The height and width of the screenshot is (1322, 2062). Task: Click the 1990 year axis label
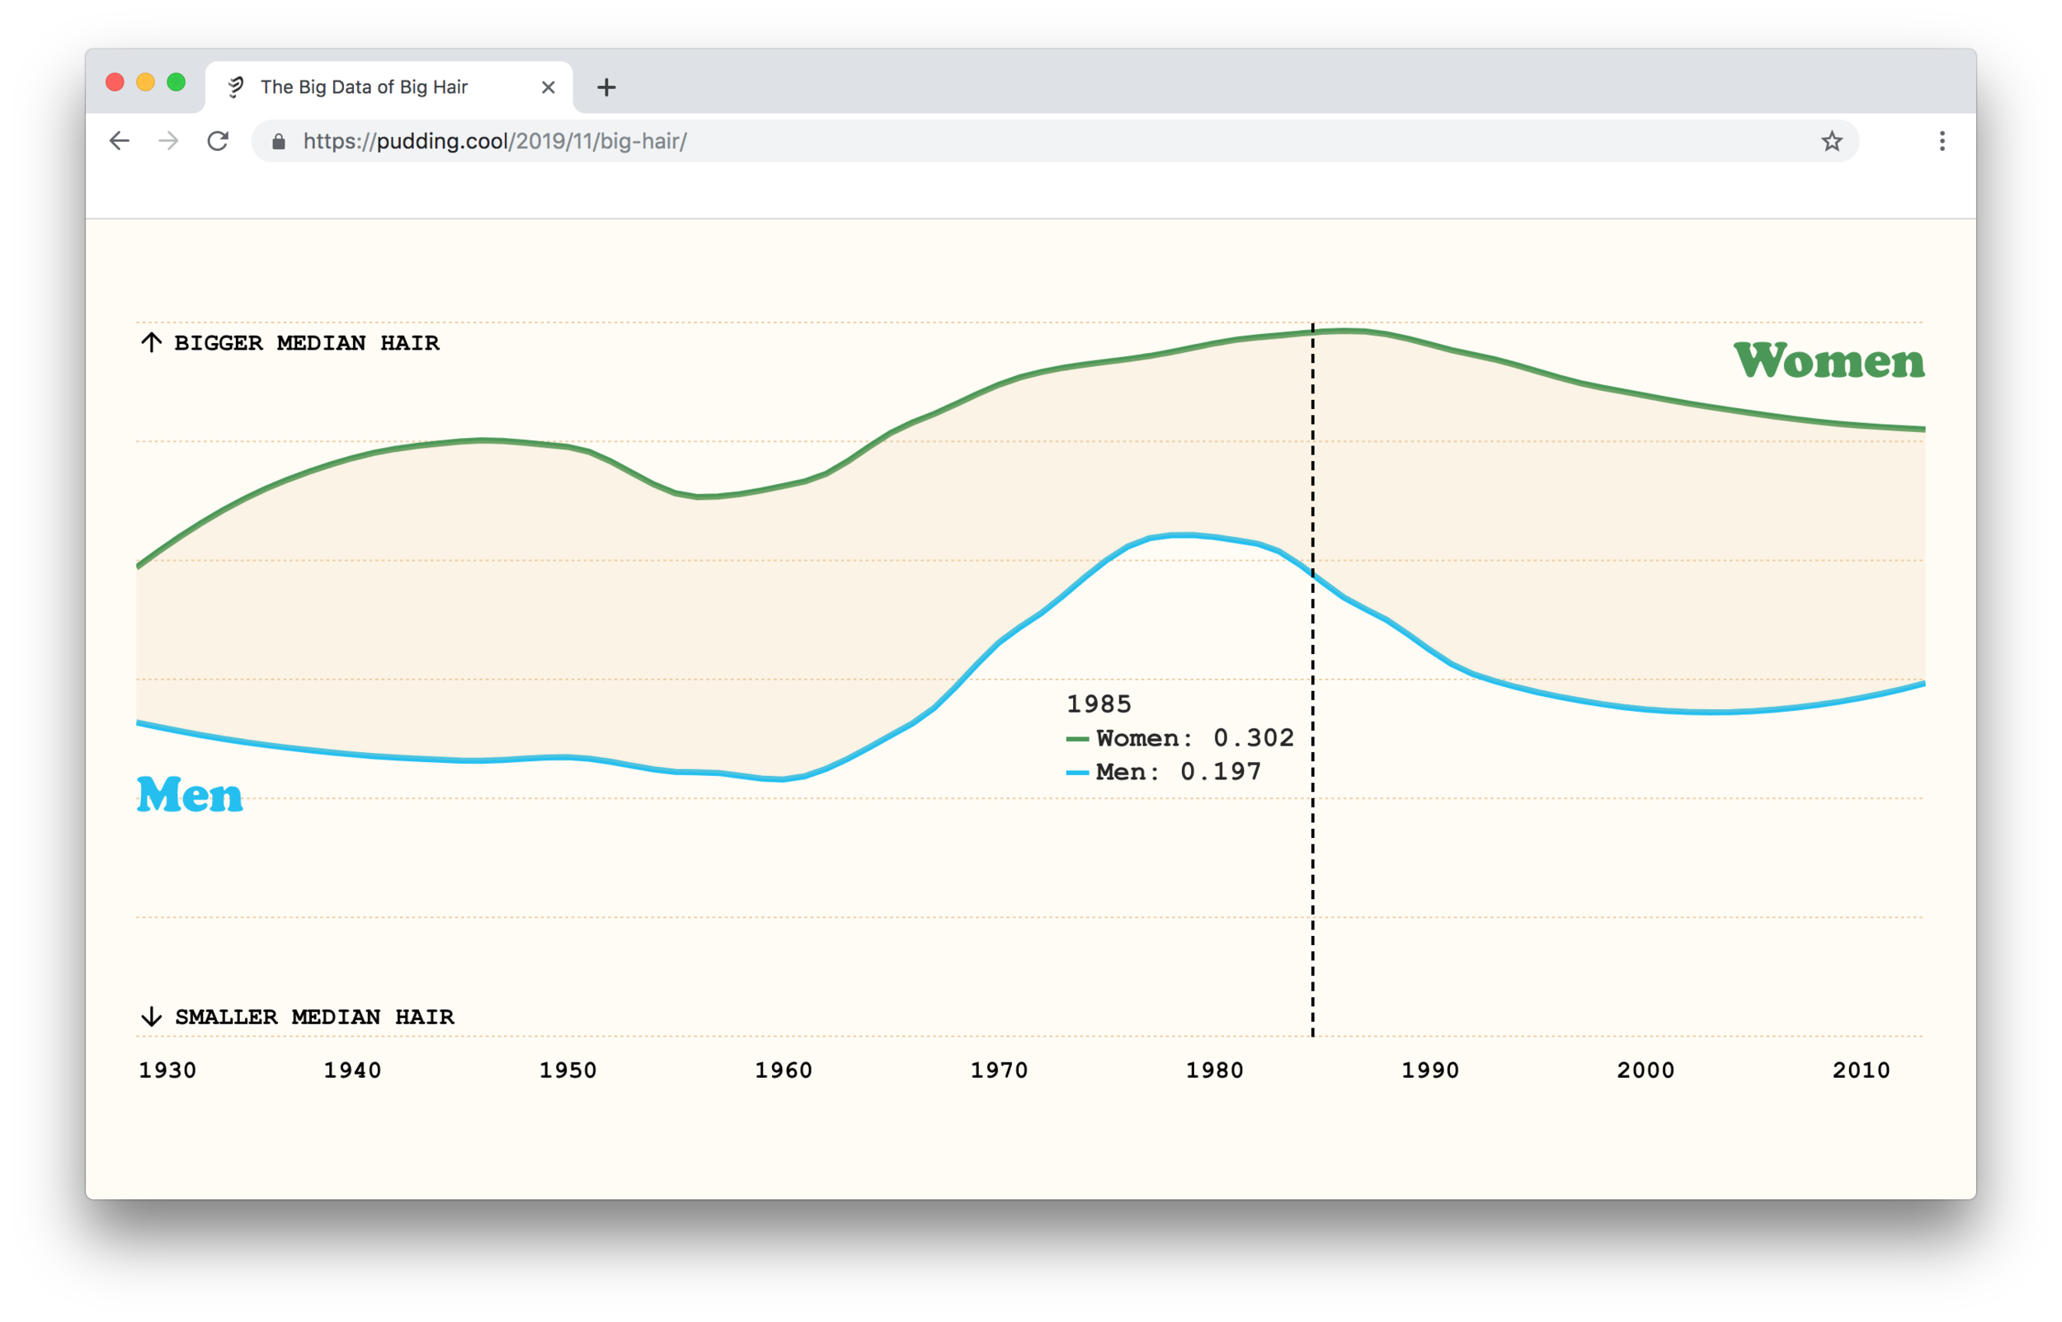(1430, 1070)
